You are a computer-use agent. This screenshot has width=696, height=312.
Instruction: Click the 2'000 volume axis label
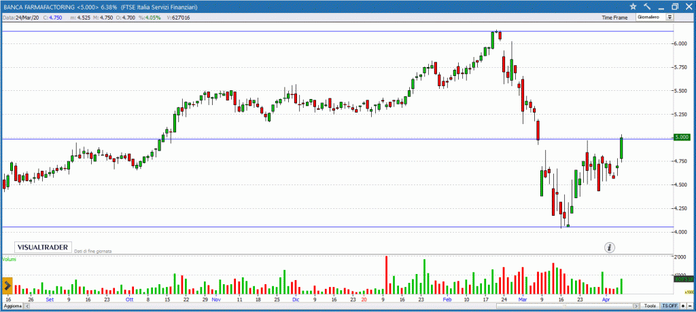(x=681, y=257)
